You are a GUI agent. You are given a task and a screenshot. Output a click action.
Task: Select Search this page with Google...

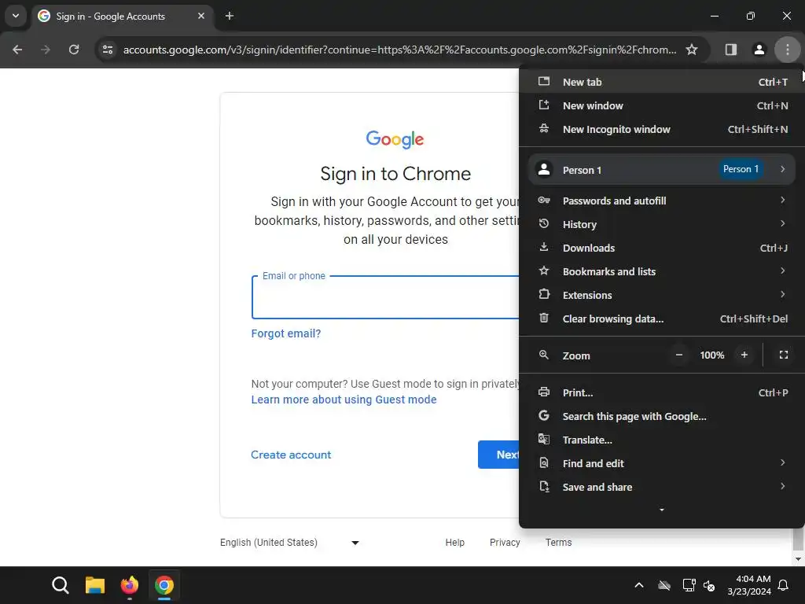point(662,416)
